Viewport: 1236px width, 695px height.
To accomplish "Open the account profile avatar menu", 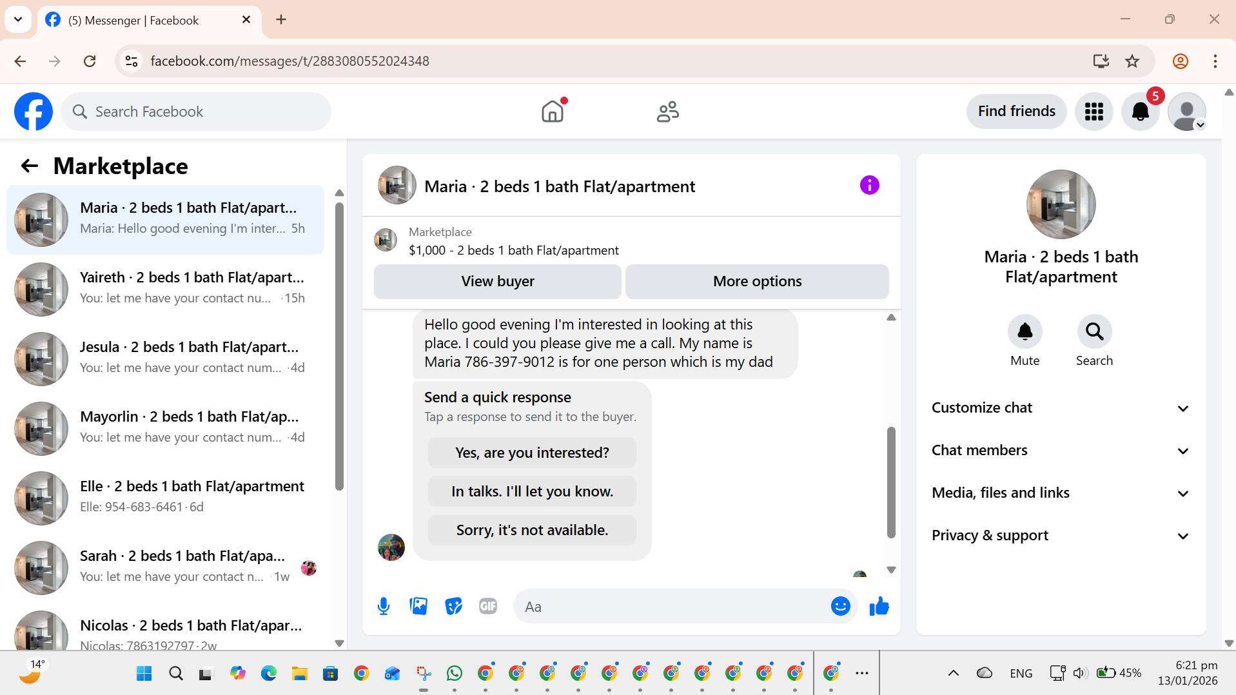I will 1186,112.
